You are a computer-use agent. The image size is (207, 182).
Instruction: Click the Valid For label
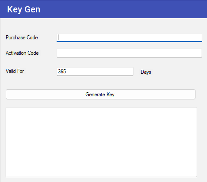coord(15,71)
